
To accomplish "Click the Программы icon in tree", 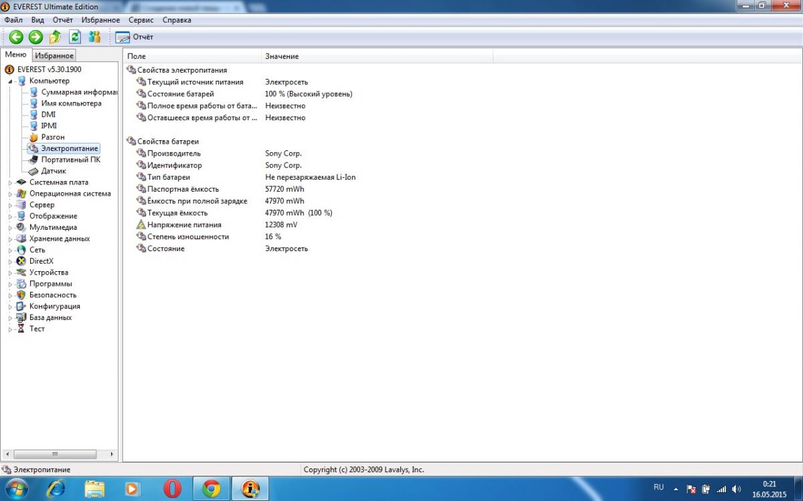I will (x=21, y=284).
